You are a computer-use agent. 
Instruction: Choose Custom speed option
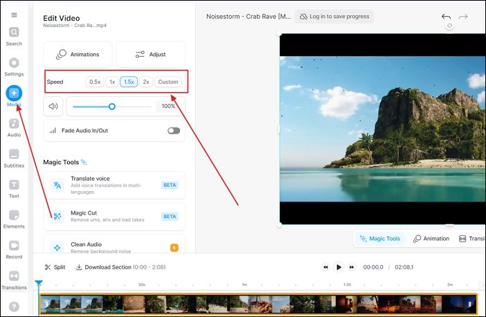point(168,82)
